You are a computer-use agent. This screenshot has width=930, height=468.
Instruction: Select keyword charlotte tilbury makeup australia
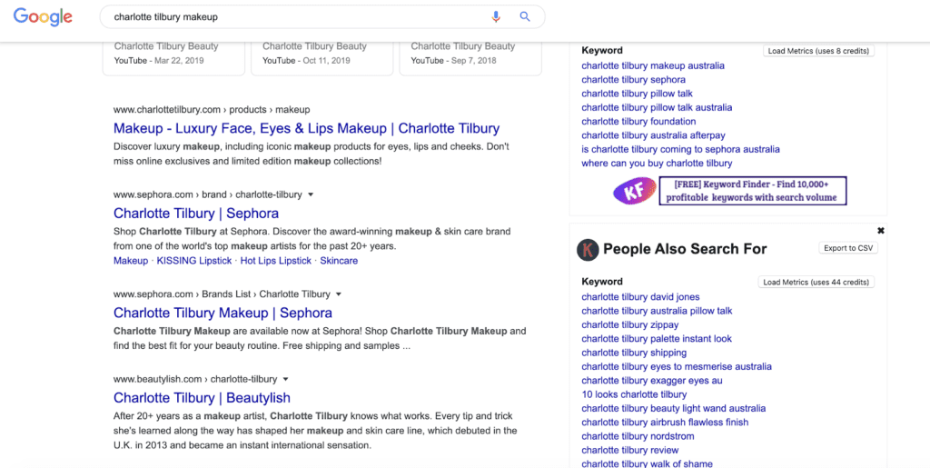pyautogui.click(x=653, y=65)
